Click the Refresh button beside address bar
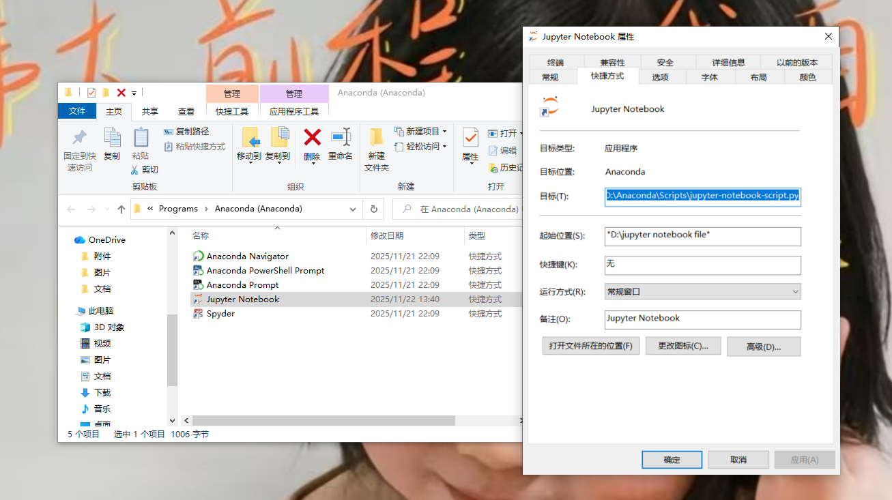Screen dimensions: 892x500 click(373, 209)
